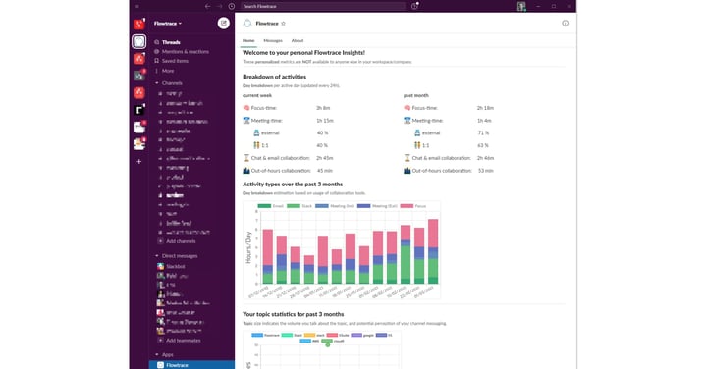Click the Search Flowtrace field
This screenshot has width=707, height=369.
tap(323, 6)
